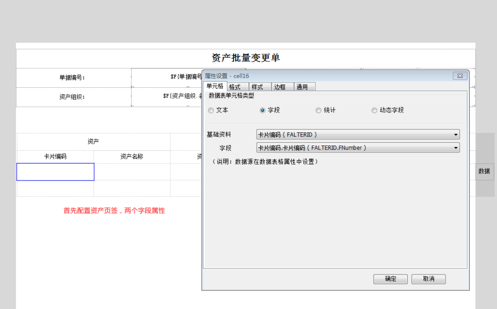This screenshot has height=309, width=497.
Task: Confirm settings with 确定 button
Action: coord(390,279)
